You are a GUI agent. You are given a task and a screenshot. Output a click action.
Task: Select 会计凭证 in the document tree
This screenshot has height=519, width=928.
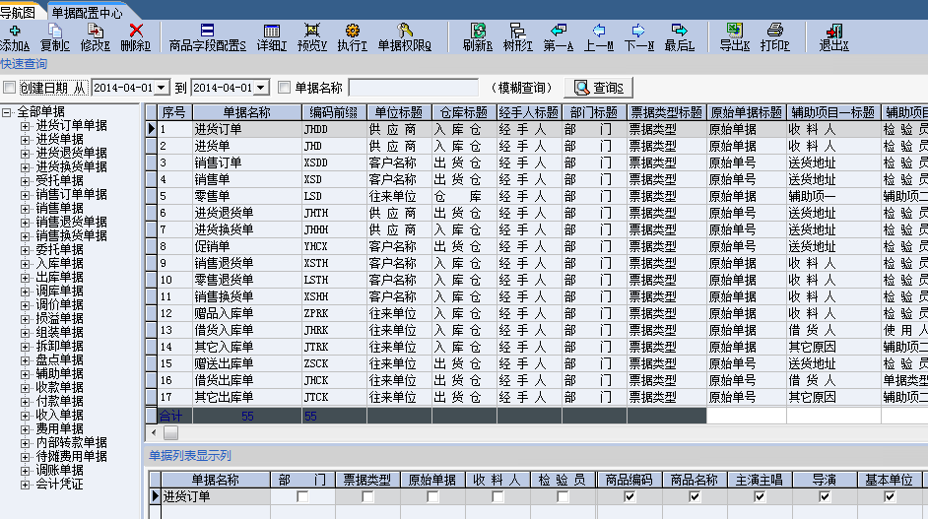59,485
